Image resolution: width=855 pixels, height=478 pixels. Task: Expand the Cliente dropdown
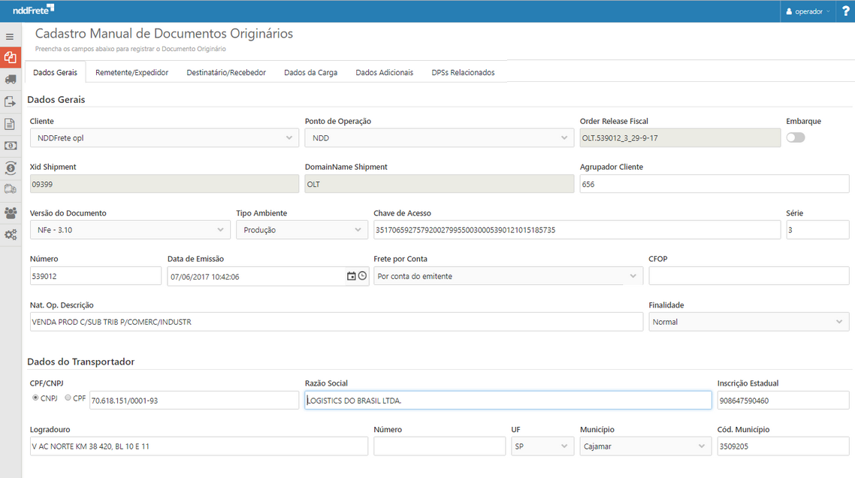(x=164, y=138)
